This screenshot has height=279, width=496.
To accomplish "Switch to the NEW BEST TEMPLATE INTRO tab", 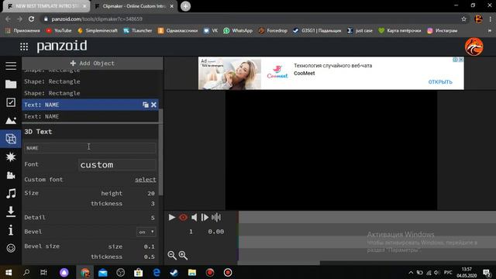I will pos(46,6).
